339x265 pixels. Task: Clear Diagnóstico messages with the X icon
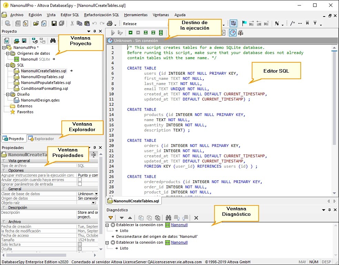tap(196, 218)
